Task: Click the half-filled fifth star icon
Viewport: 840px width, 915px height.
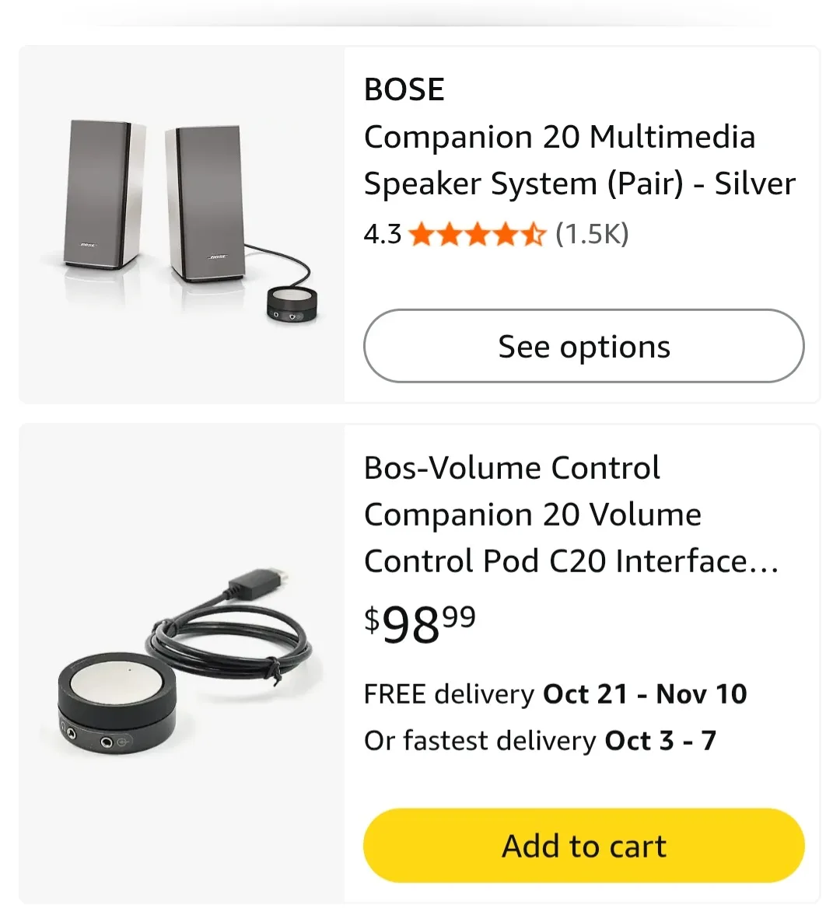Action: (x=534, y=233)
